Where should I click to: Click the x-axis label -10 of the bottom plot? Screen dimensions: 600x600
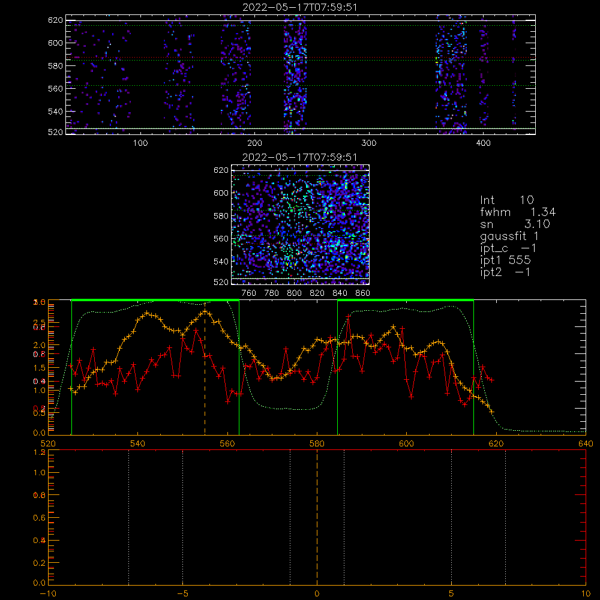point(48,594)
